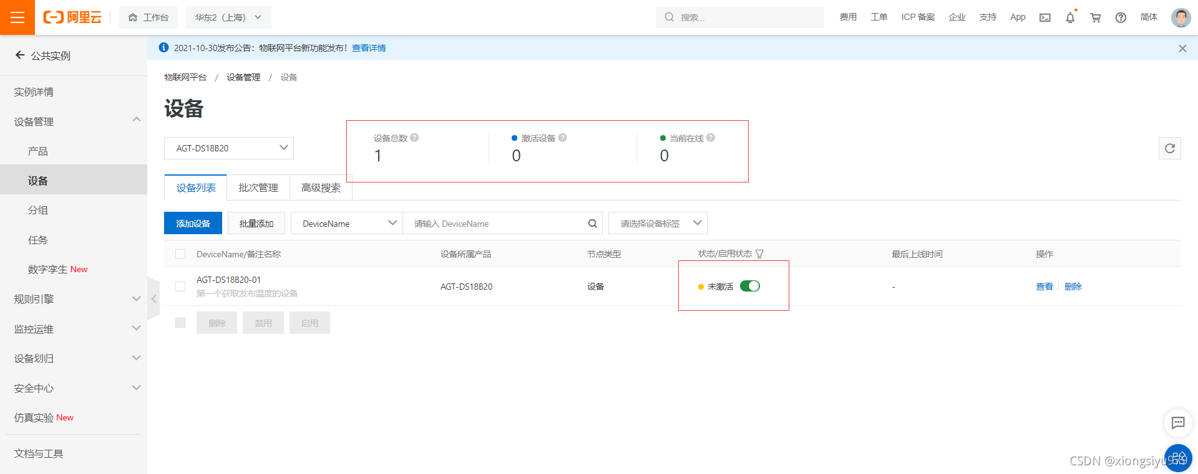The width and height of the screenshot is (1198, 474).
Task: Check the AGT-DS18B20-01 row checkbox
Action: (x=180, y=287)
